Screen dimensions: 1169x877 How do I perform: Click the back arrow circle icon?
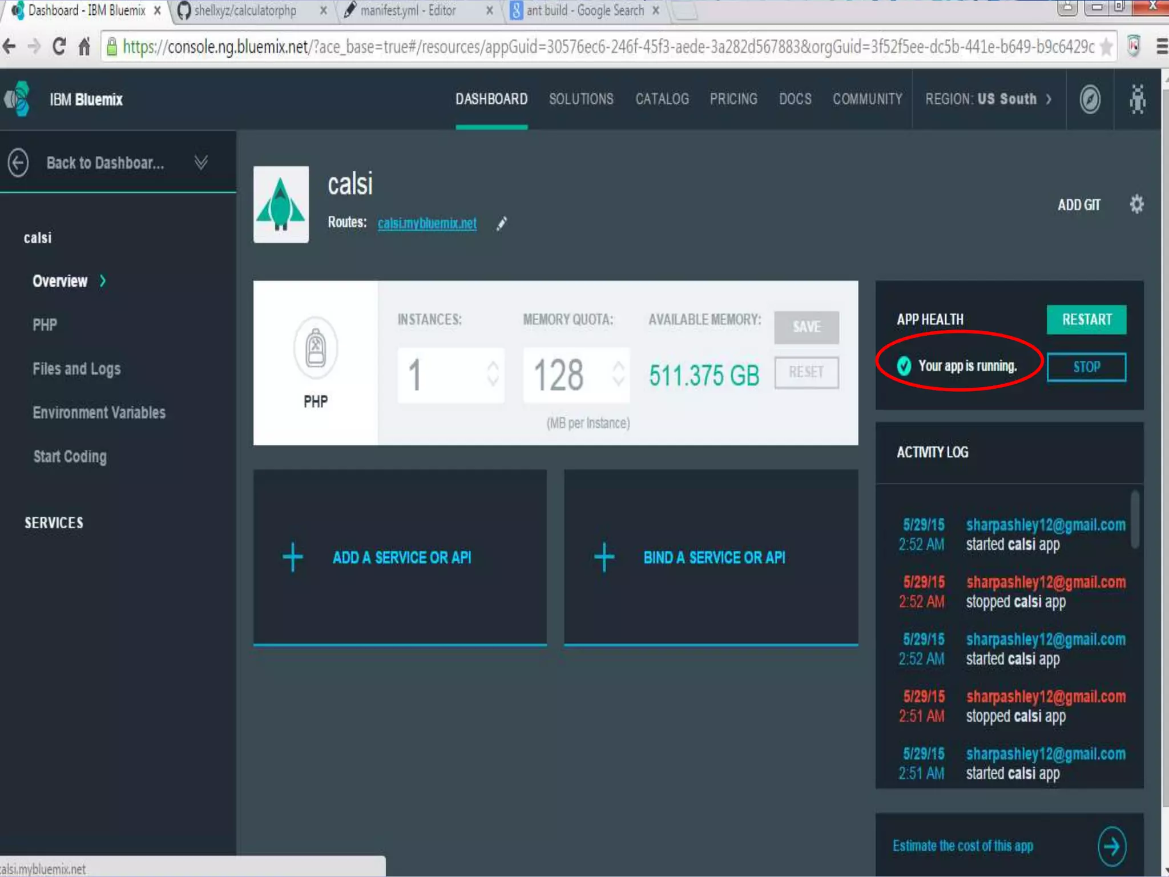pyautogui.click(x=18, y=163)
